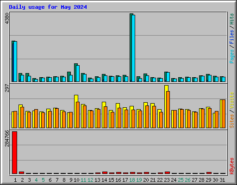237x185 pixels.
Task: Click day 6 on the x-axis
Action: [50, 180]
